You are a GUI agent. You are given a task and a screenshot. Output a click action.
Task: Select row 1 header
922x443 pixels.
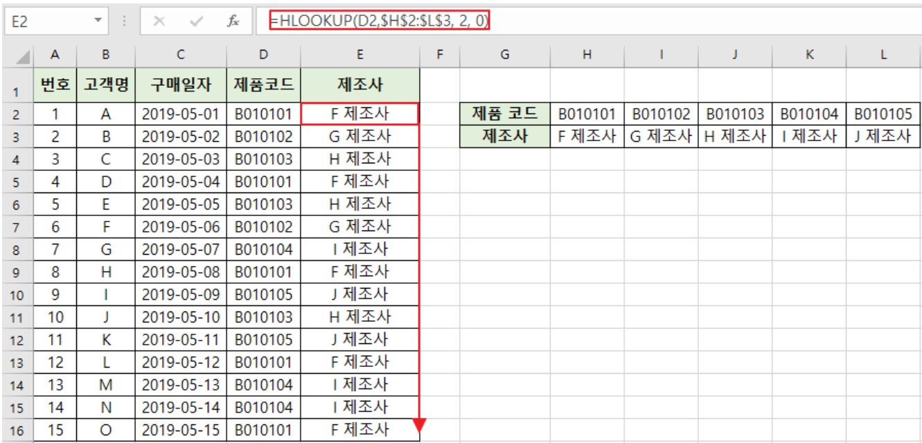[17, 86]
